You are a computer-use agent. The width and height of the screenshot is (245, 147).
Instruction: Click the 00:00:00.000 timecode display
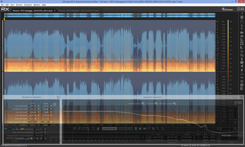tap(15, 138)
